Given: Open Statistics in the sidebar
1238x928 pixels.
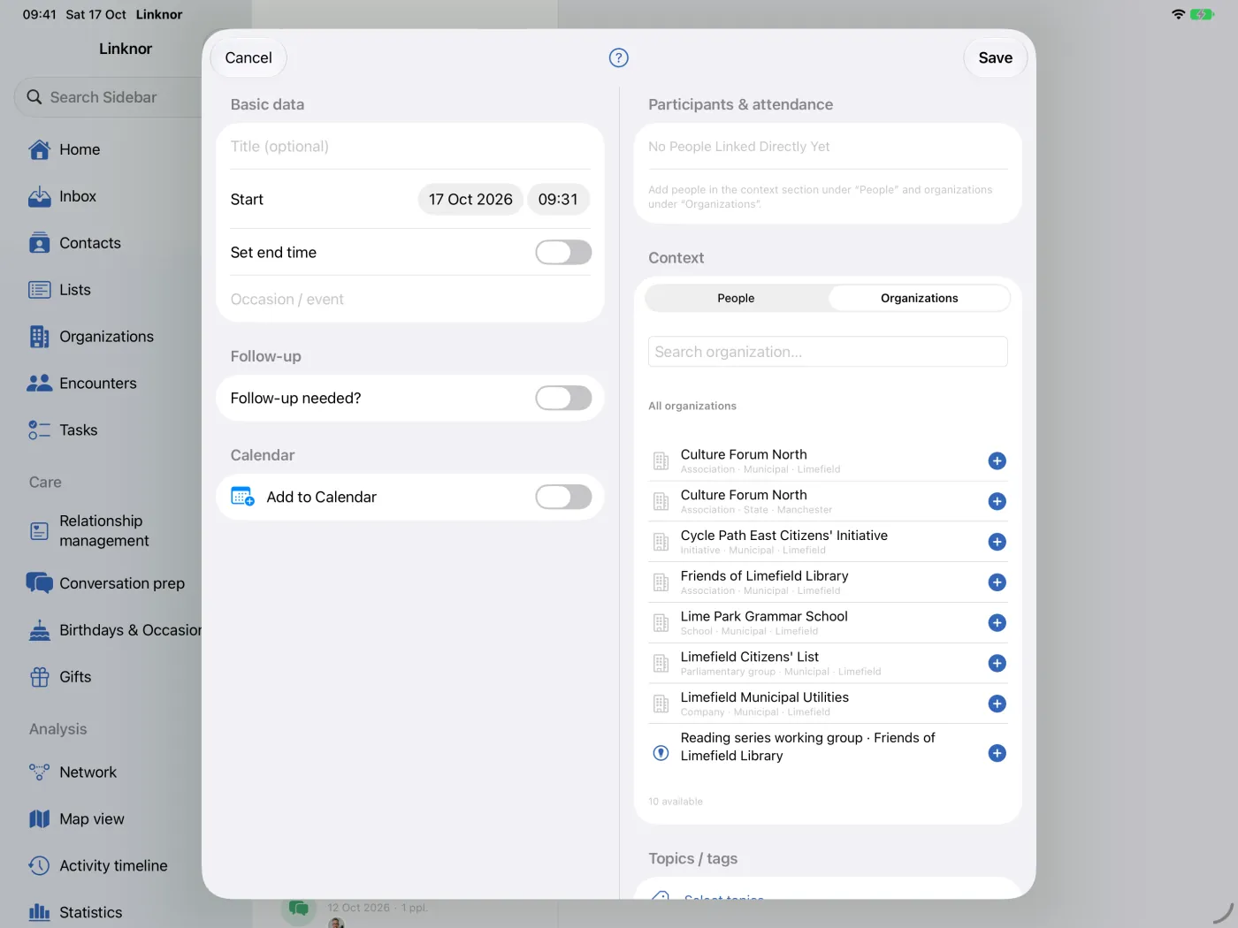Looking at the screenshot, I should pyautogui.click(x=76, y=913).
